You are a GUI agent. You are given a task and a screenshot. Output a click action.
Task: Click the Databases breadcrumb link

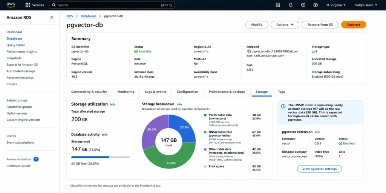88,16
